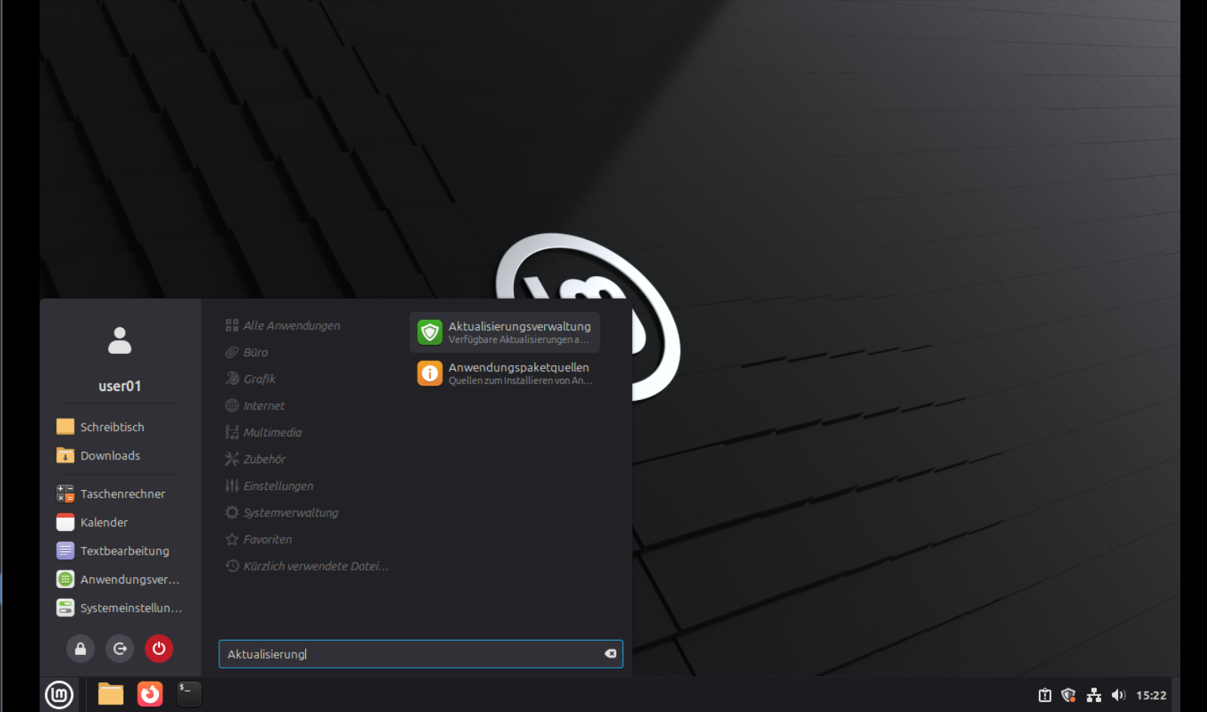
Task: Open volume control in system tray
Action: [x=1118, y=695]
